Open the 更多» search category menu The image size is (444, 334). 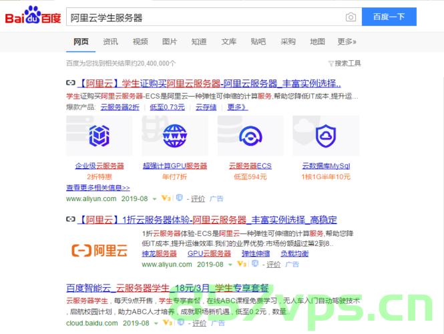click(347, 41)
